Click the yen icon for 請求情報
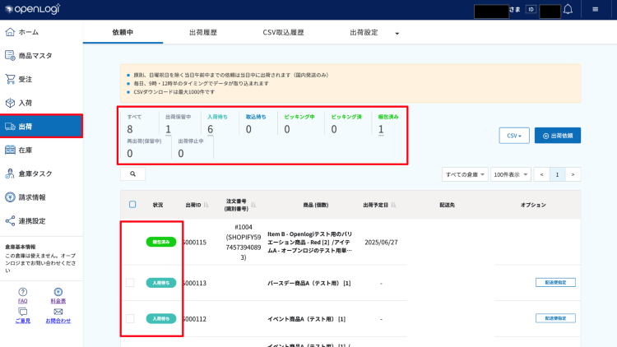The width and height of the screenshot is (617, 347). pyautogui.click(x=10, y=197)
